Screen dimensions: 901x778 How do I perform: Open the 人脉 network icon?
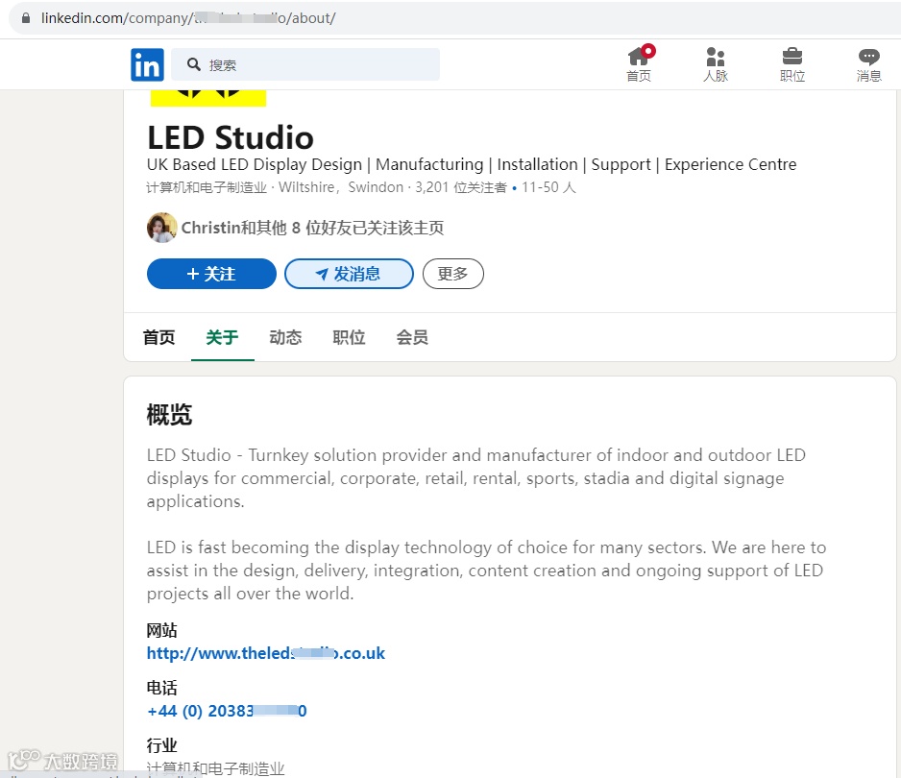coord(716,64)
